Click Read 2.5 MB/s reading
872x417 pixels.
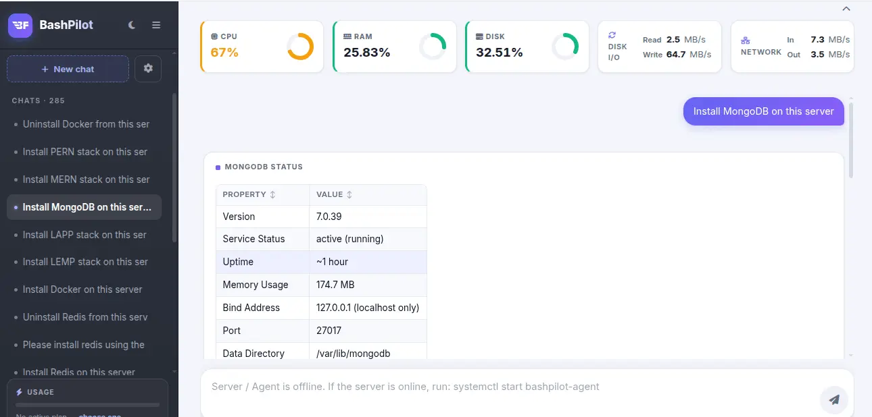tap(675, 40)
